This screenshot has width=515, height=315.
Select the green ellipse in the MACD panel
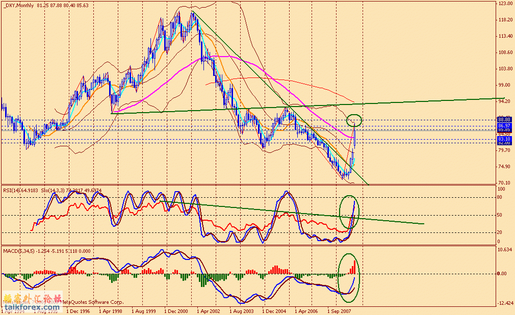tap(349, 278)
